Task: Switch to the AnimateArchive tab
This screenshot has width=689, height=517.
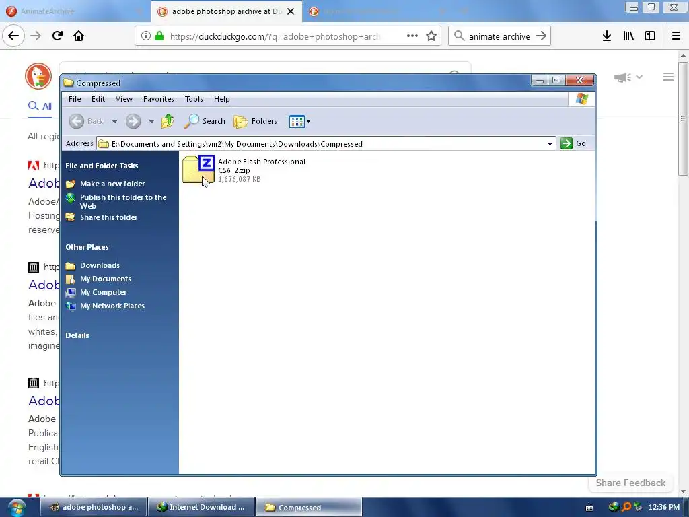Action: tap(75, 11)
